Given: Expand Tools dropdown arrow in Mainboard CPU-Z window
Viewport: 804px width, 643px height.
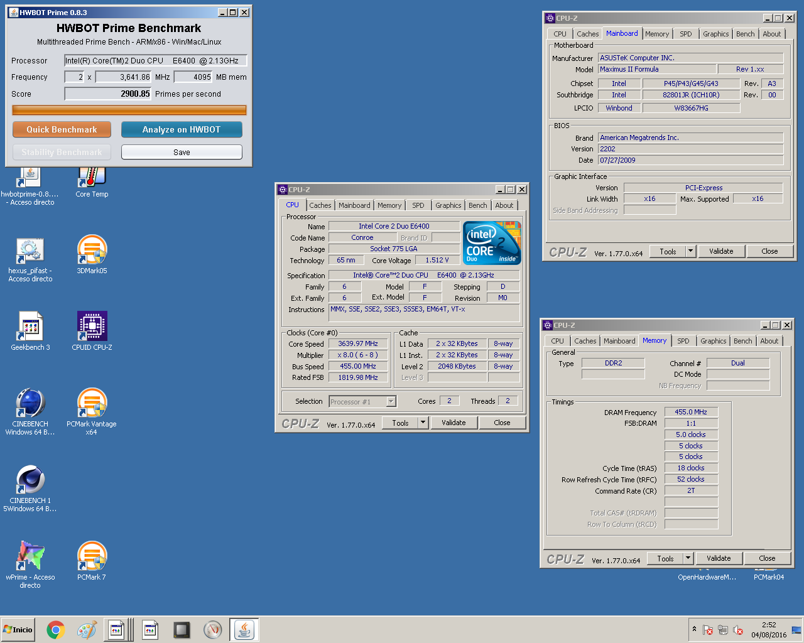Looking at the screenshot, I should coord(691,251).
